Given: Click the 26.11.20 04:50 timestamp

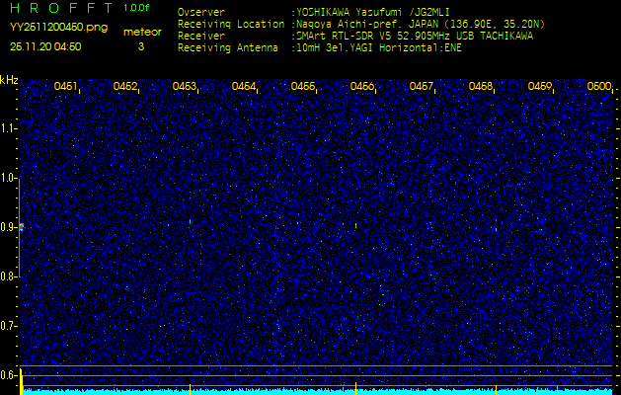Looking at the screenshot, I should 45,45.
